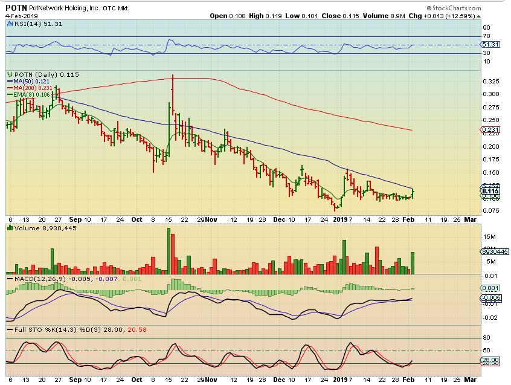Image resolution: width=511 pixels, height=385 pixels.
Task: Click the Sep label on the price chart axis
Action: pos(76,220)
